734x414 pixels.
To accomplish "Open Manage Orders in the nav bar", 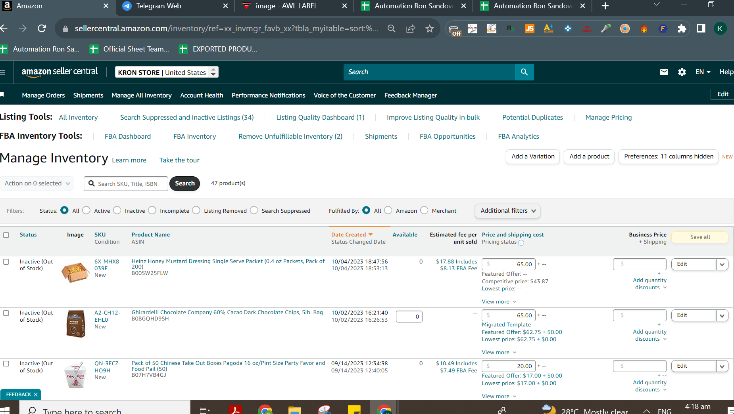I will tap(43, 95).
